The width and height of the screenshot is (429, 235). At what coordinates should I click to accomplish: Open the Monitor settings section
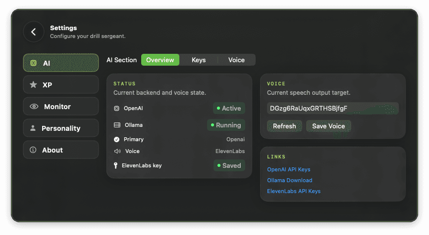tap(61, 106)
